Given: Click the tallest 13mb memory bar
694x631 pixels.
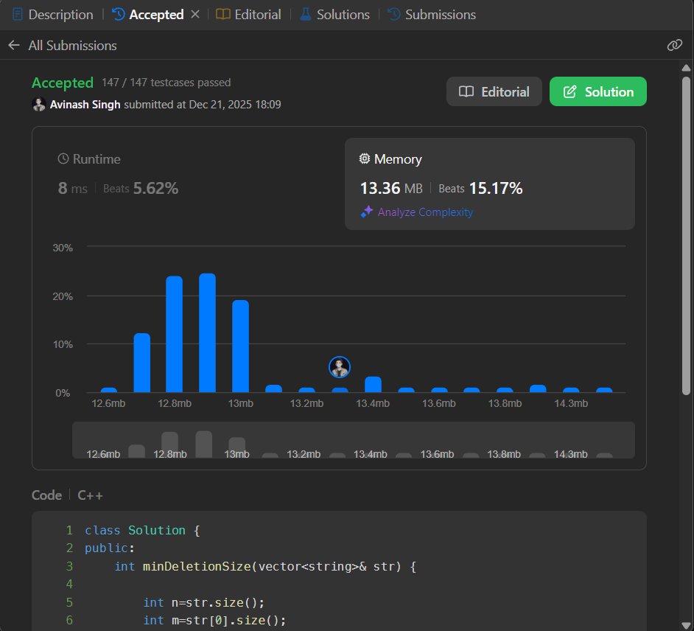Looking at the screenshot, I should coord(207,332).
